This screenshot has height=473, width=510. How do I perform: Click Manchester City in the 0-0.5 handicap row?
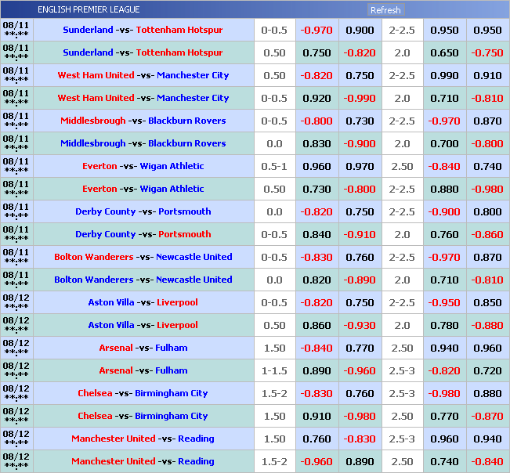[193, 99]
